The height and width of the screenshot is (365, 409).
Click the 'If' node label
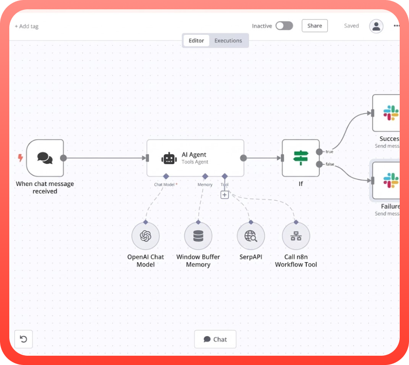[301, 184]
